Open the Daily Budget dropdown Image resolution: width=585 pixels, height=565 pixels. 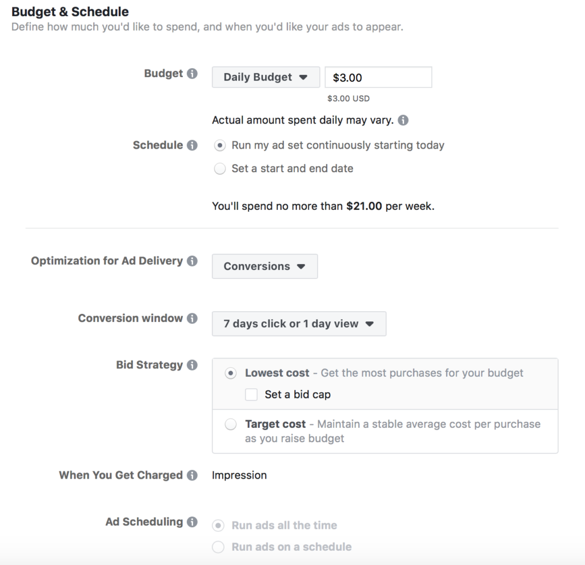pyautogui.click(x=266, y=77)
